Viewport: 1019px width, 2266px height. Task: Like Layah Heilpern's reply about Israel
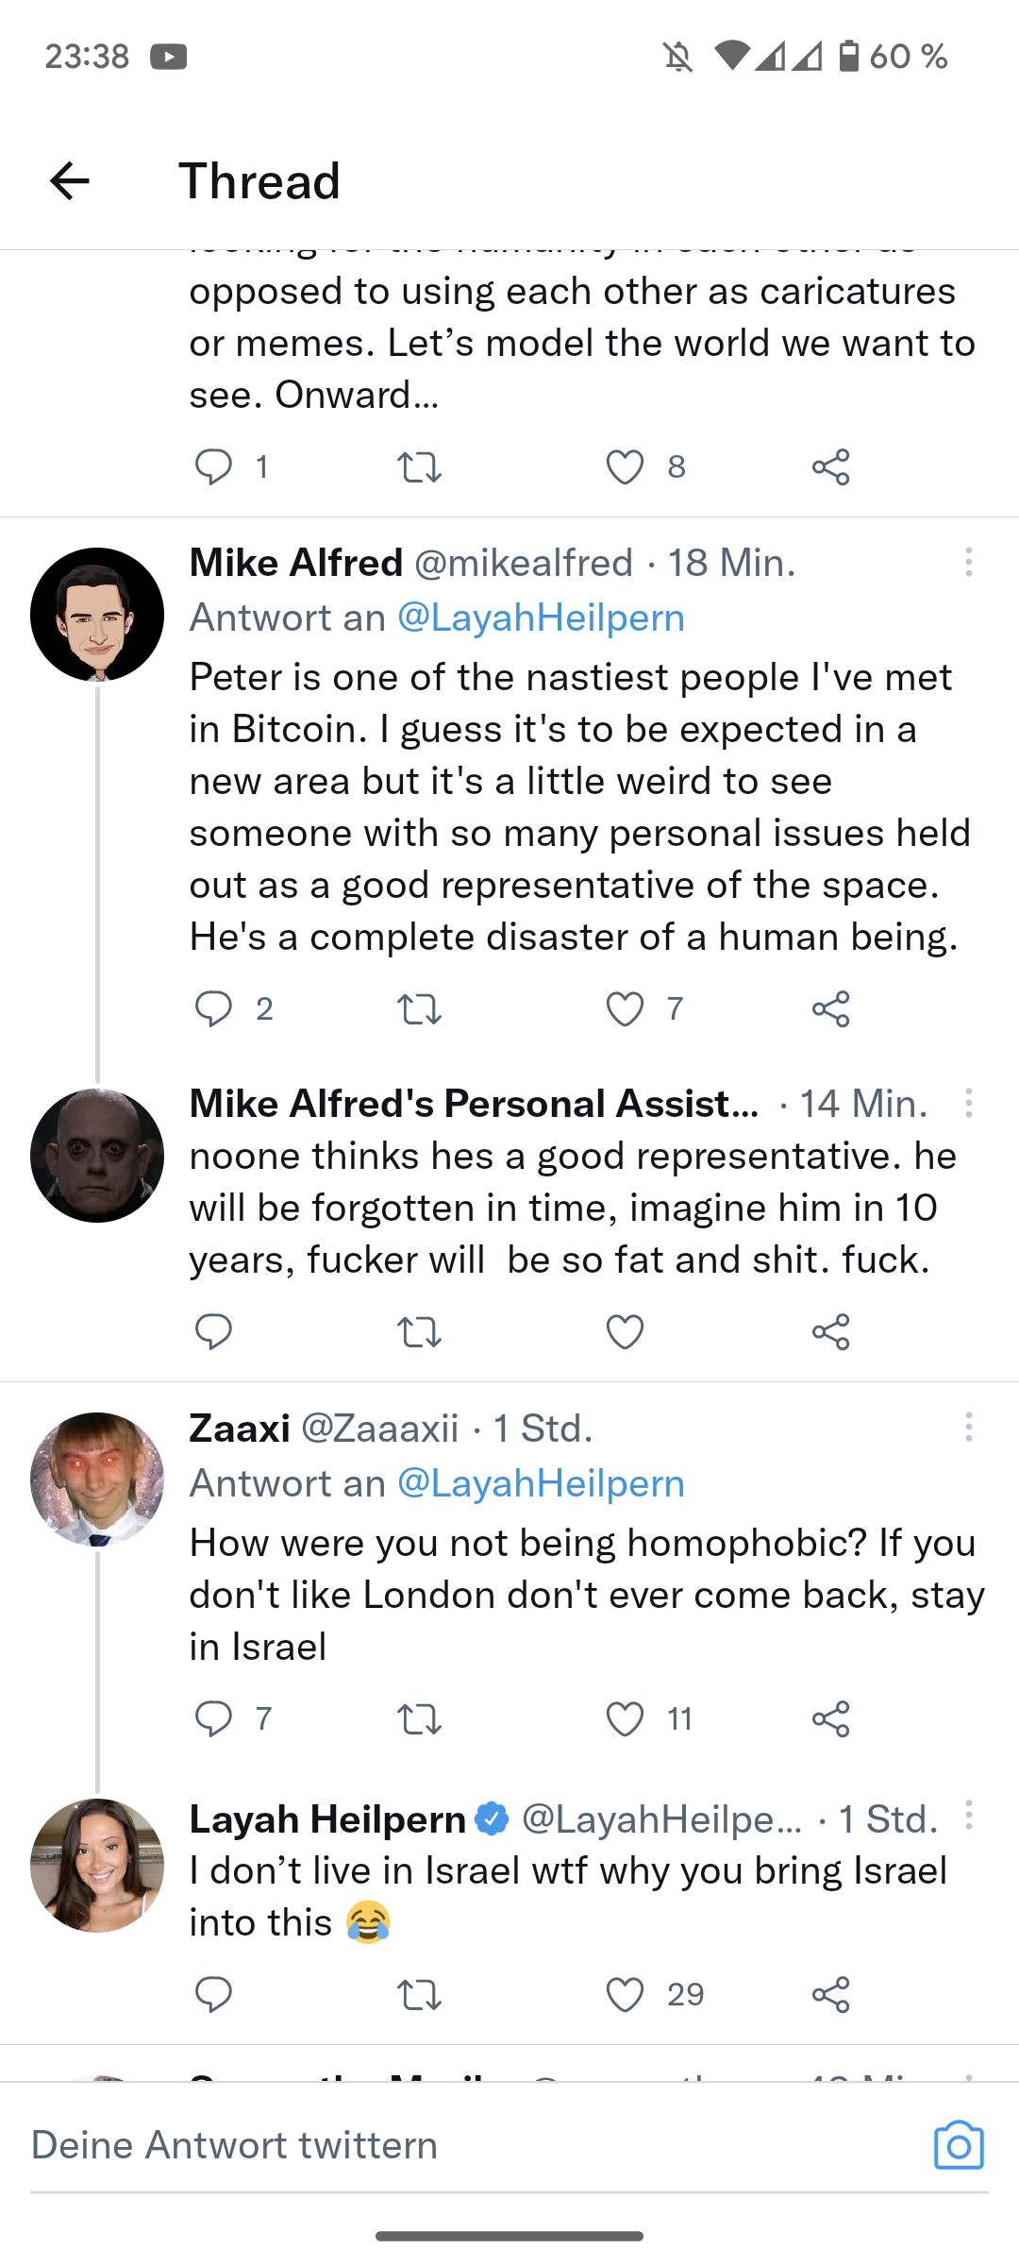coord(625,1994)
